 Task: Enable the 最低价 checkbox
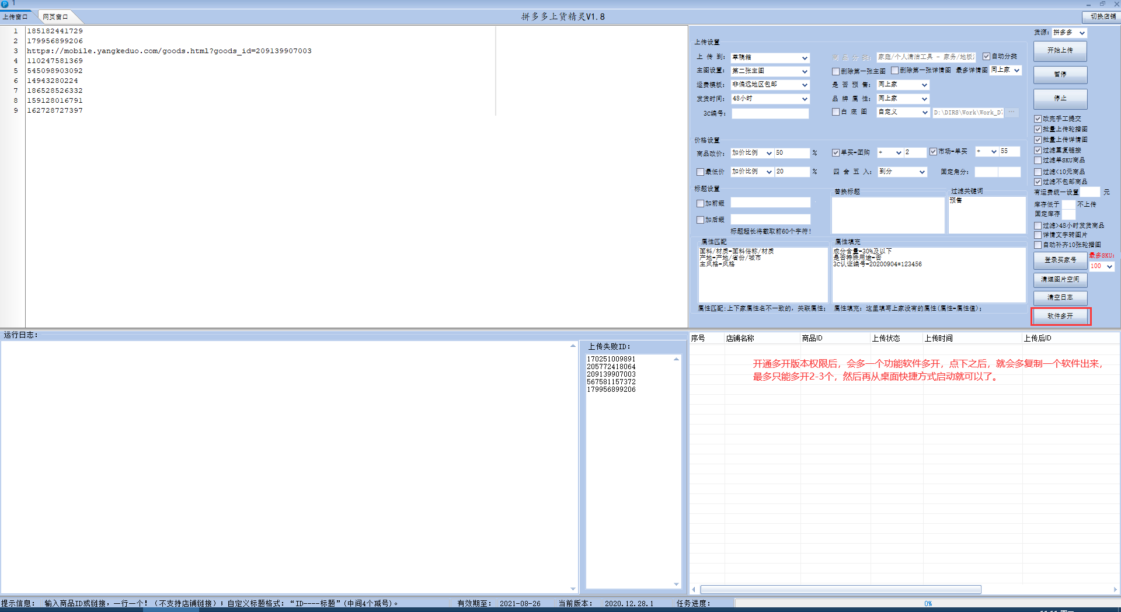(x=700, y=172)
